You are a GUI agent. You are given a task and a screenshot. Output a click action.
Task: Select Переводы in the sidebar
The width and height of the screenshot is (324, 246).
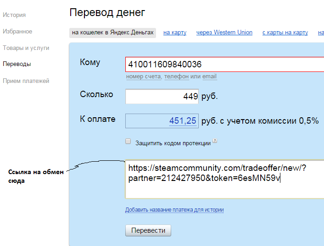click(x=17, y=65)
